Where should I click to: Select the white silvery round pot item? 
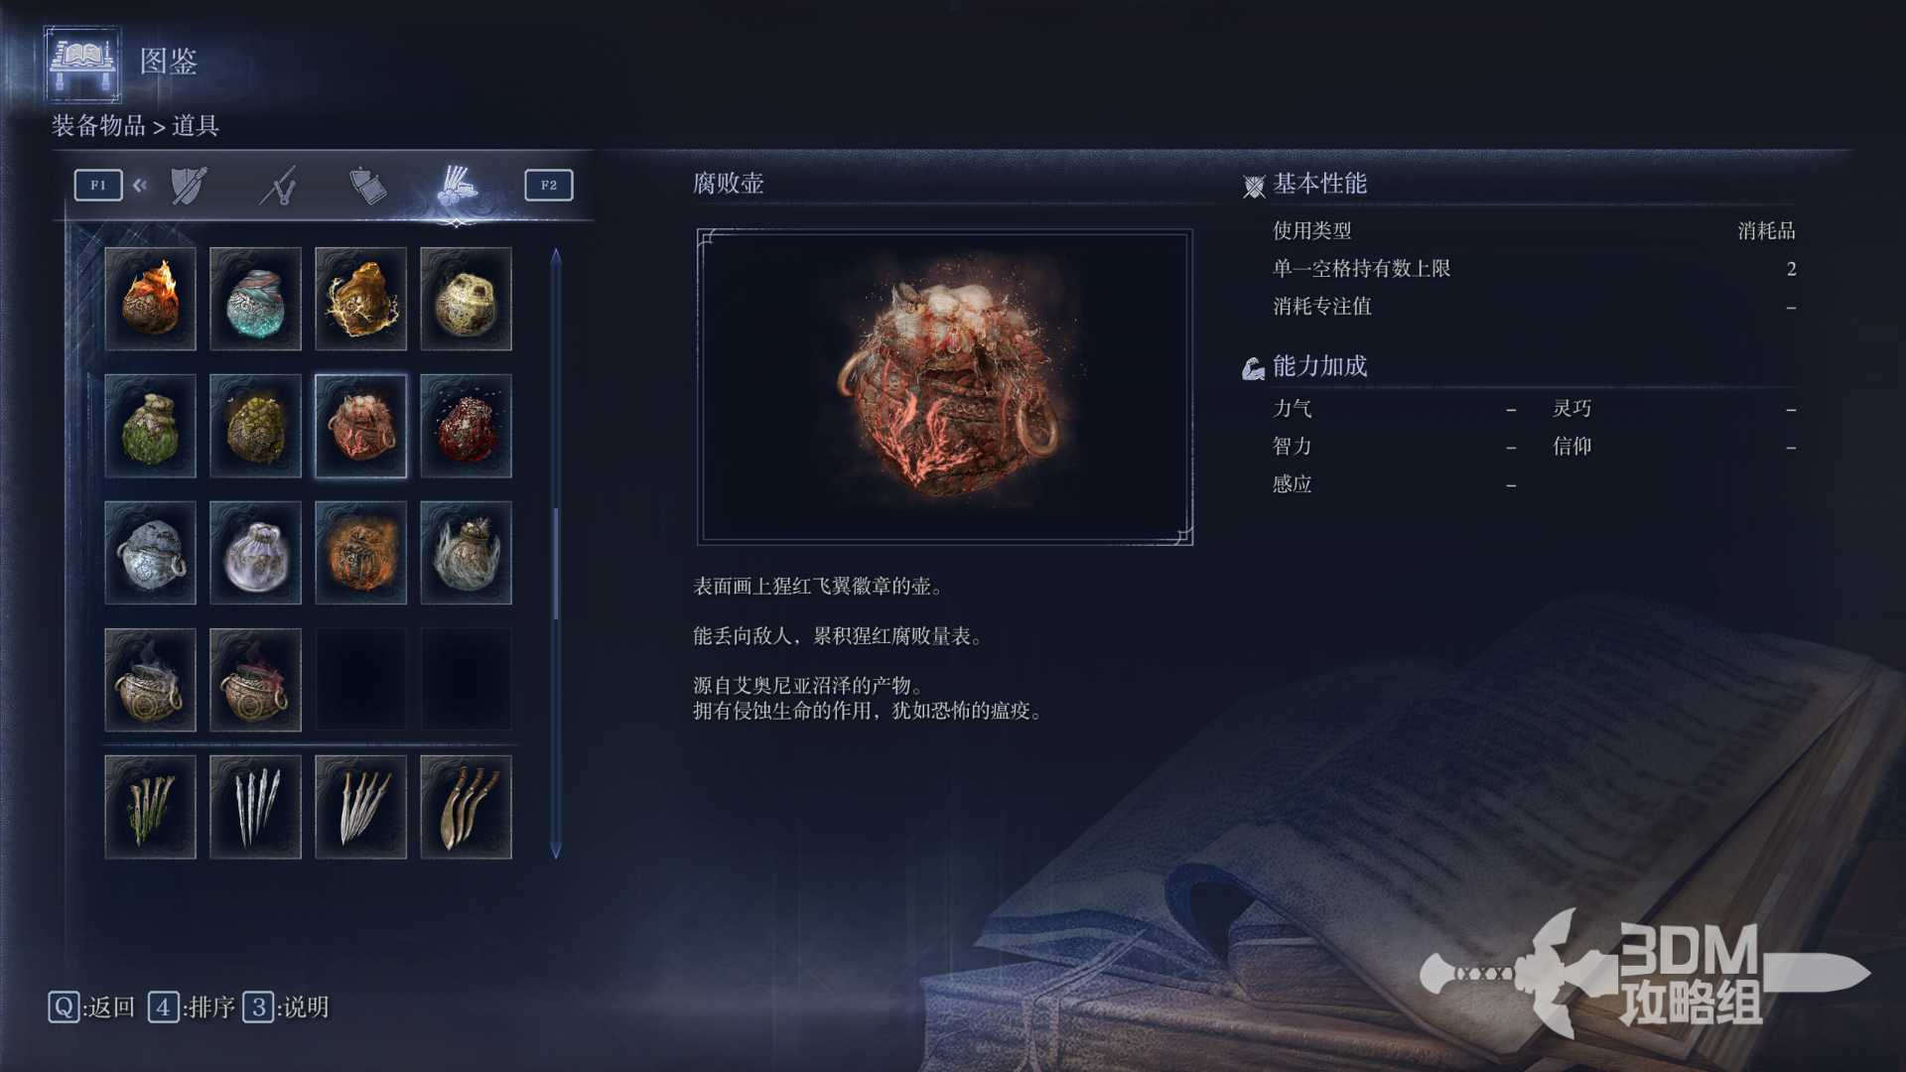255,553
